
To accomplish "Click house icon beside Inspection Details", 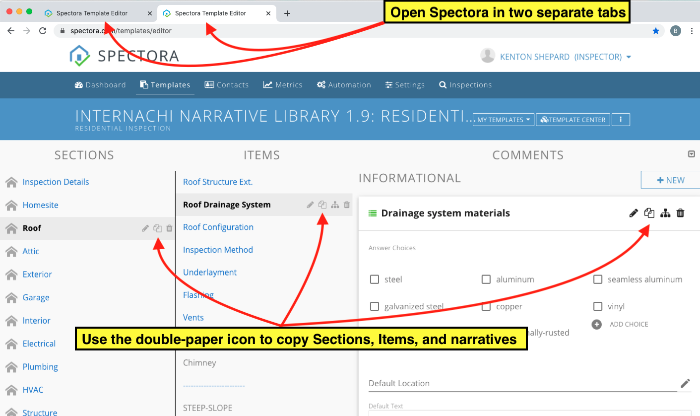I will (11, 182).
